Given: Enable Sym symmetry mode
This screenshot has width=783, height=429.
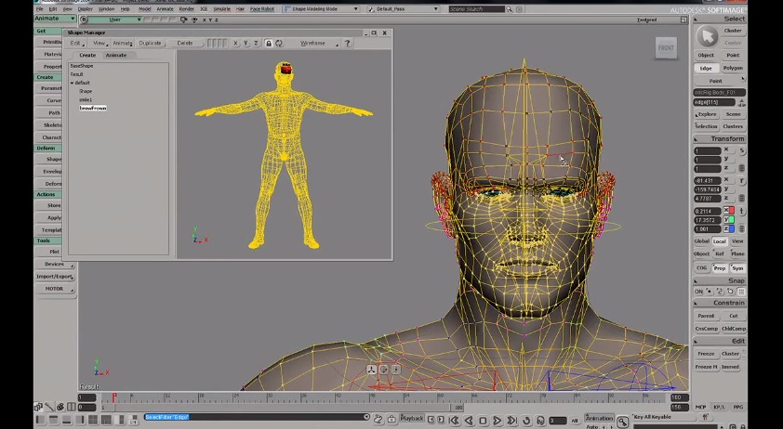Looking at the screenshot, I should click(x=737, y=267).
